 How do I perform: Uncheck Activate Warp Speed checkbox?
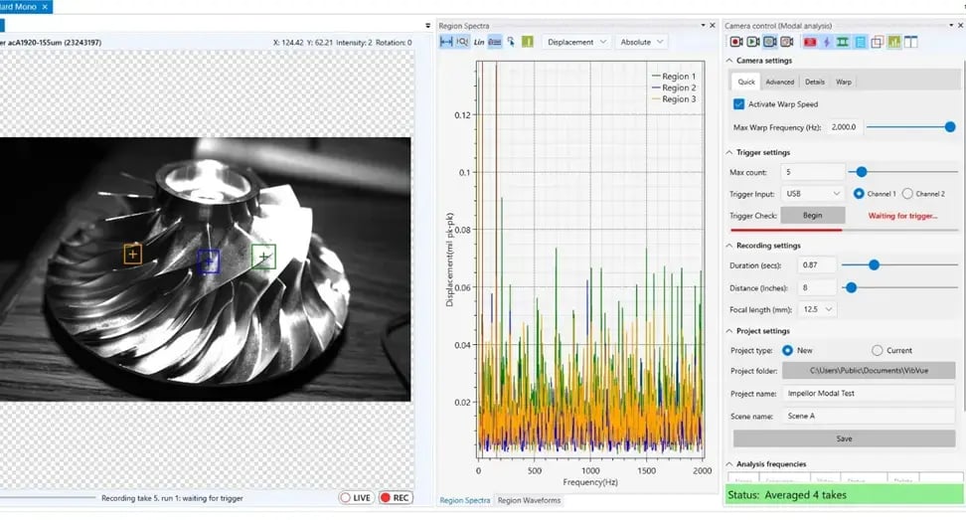[x=738, y=104]
